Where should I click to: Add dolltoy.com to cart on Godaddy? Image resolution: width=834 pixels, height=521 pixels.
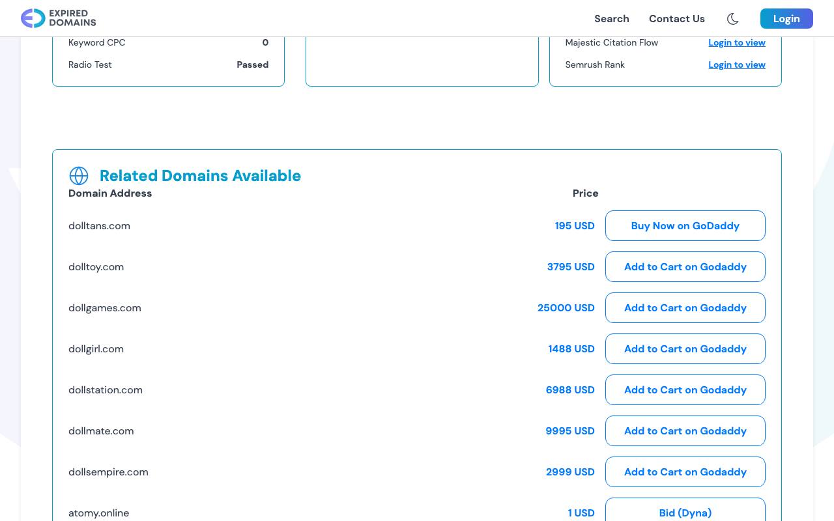coord(685,267)
